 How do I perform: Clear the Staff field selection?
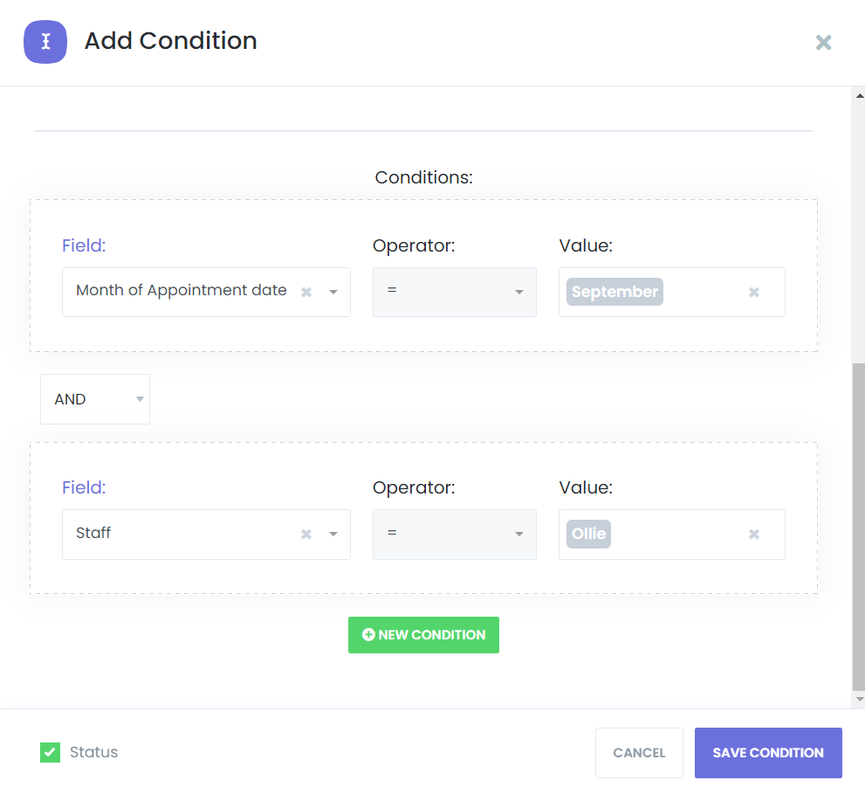pyautogui.click(x=306, y=535)
